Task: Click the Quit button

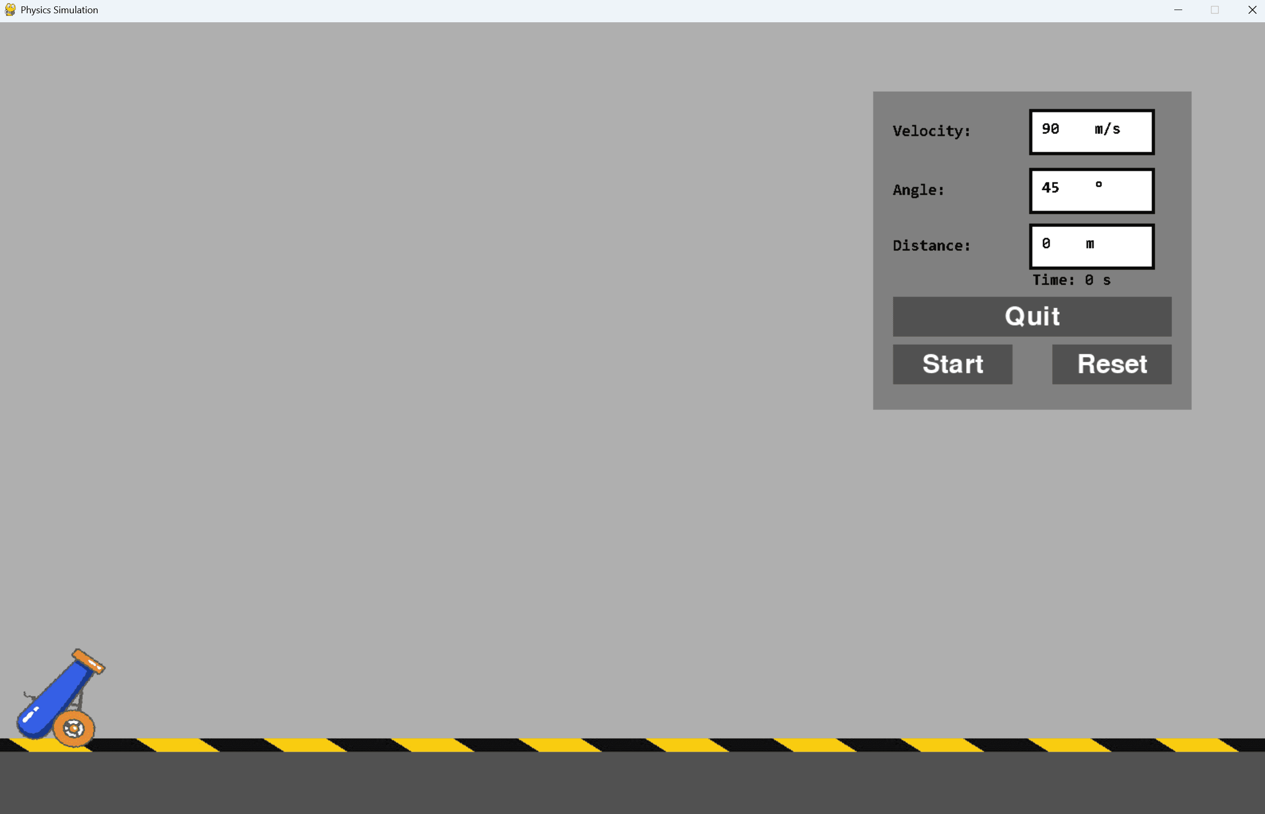Action: (x=1032, y=317)
